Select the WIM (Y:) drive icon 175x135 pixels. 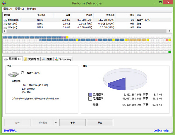(5, 28)
